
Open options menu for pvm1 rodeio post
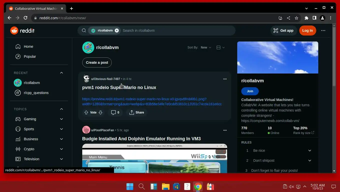[225, 79]
